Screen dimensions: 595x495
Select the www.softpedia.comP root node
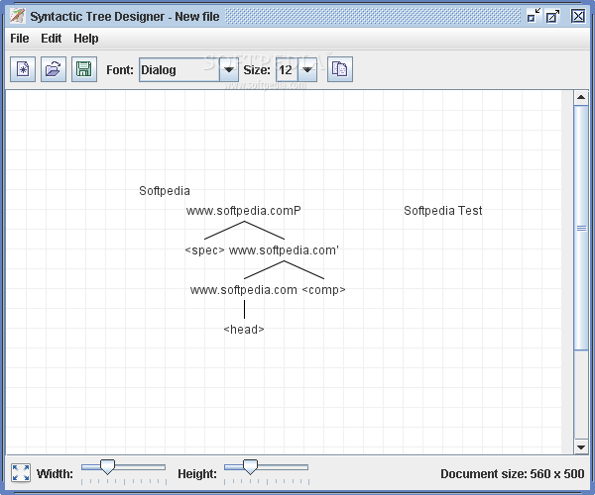pos(244,211)
